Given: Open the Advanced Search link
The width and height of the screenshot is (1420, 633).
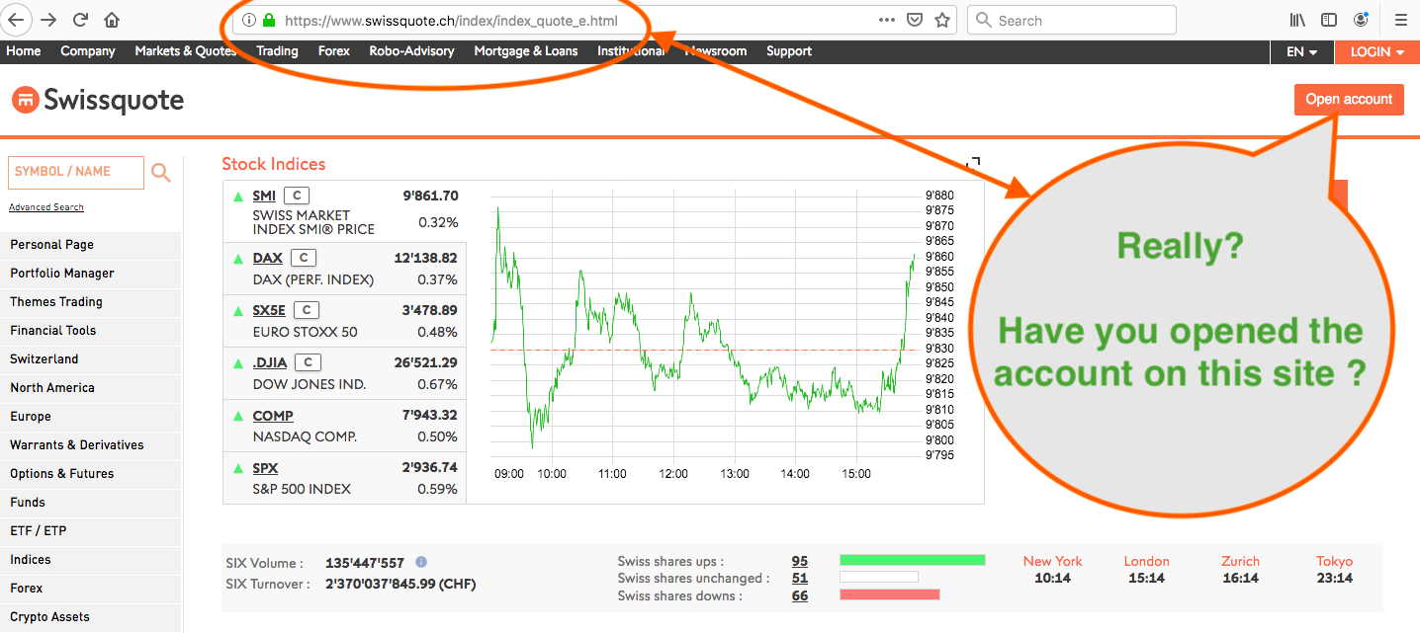Looking at the screenshot, I should pos(46,207).
